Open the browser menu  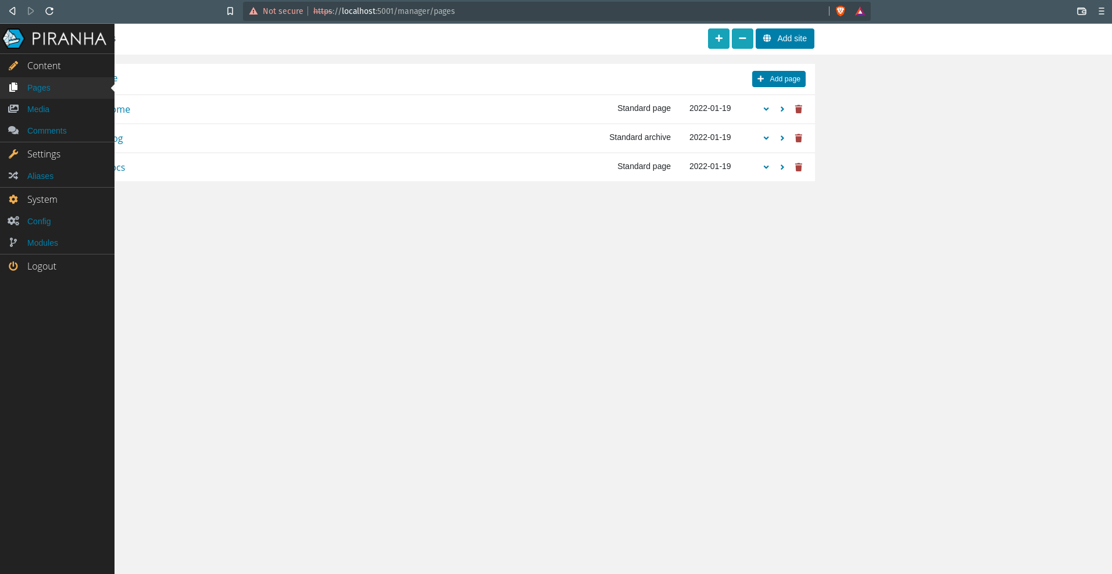1102,11
